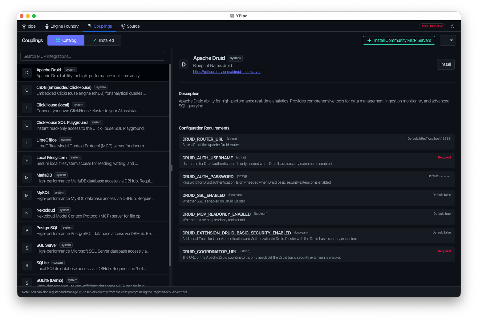Show the Installed couplings
Viewport: 478px width, 320px height.
(x=103, y=40)
